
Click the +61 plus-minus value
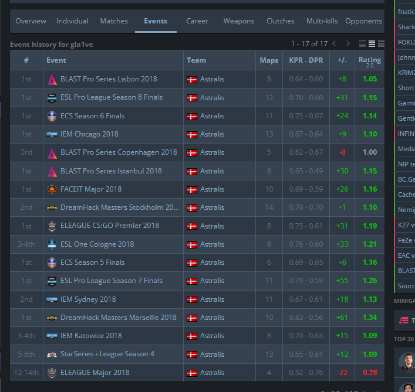point(342,318)
